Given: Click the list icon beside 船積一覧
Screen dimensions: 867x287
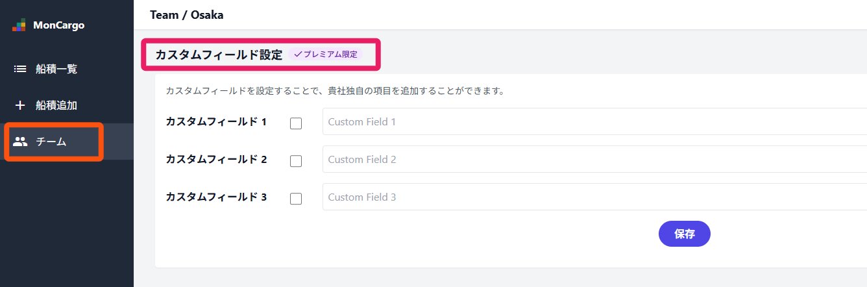Looking at the screenshot, I should (x=20, y=69).
